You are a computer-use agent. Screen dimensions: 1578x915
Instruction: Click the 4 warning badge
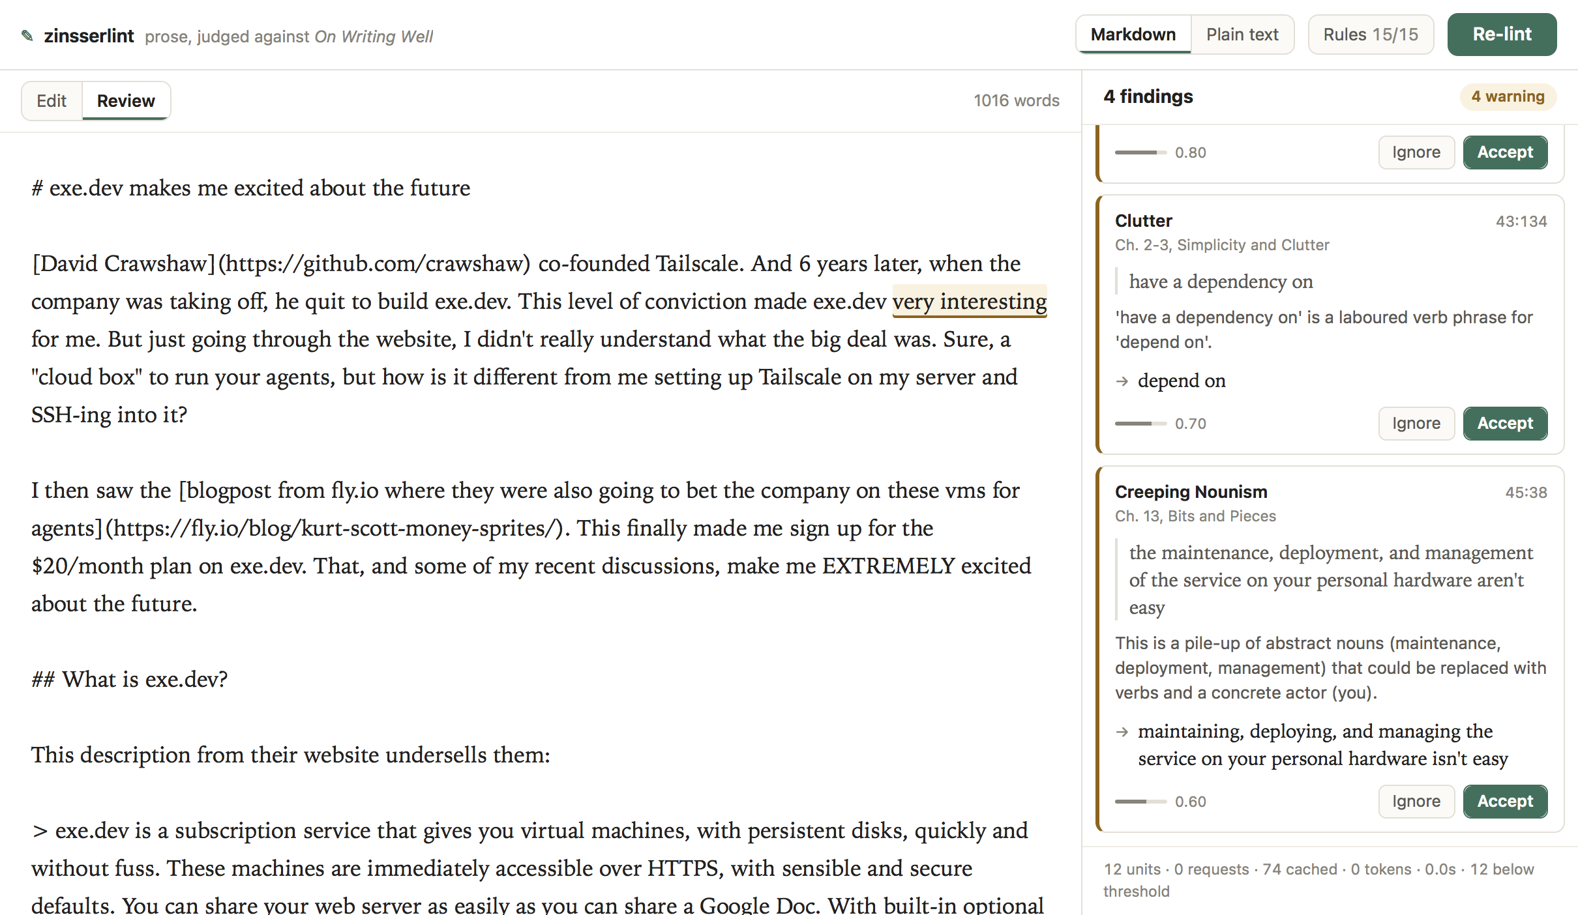point(1508,96)
